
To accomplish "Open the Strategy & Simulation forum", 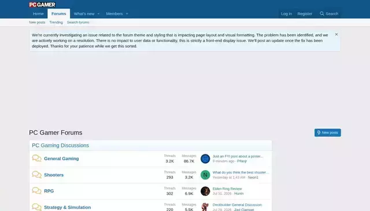I will click(67, 207).
